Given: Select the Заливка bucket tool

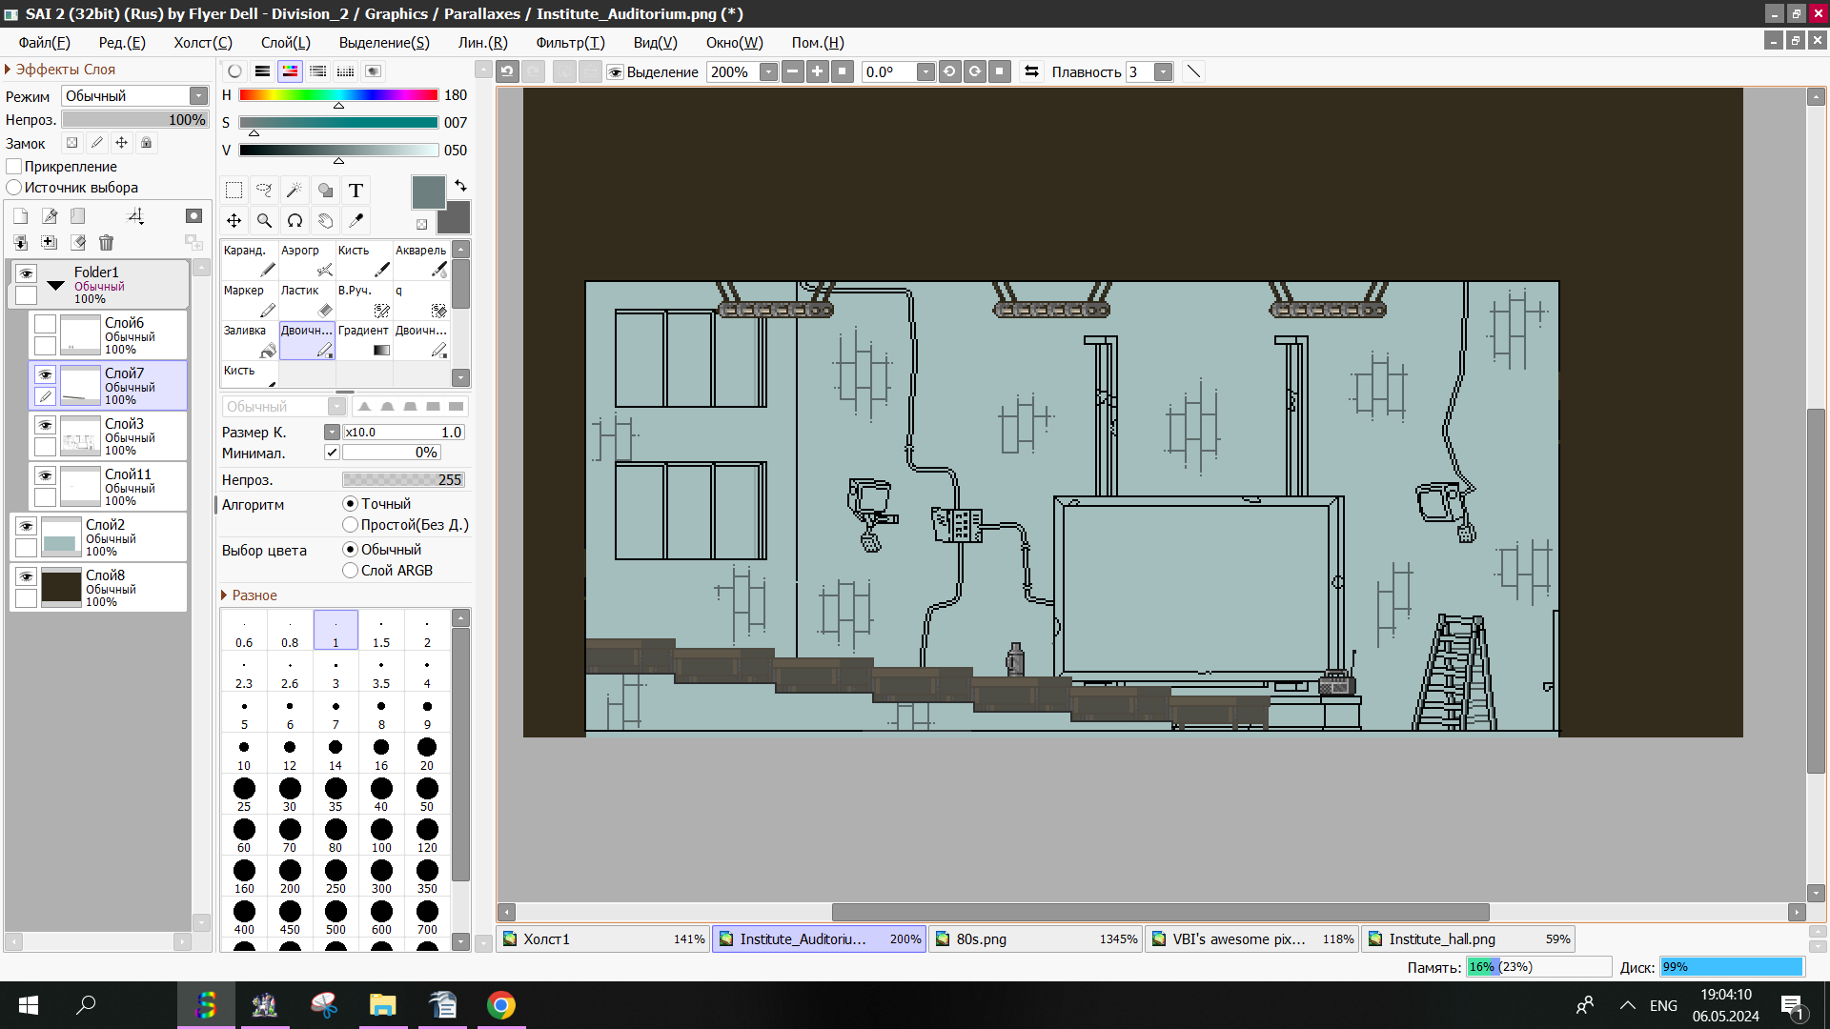Looking at the screenshot, I should [249, 340].
